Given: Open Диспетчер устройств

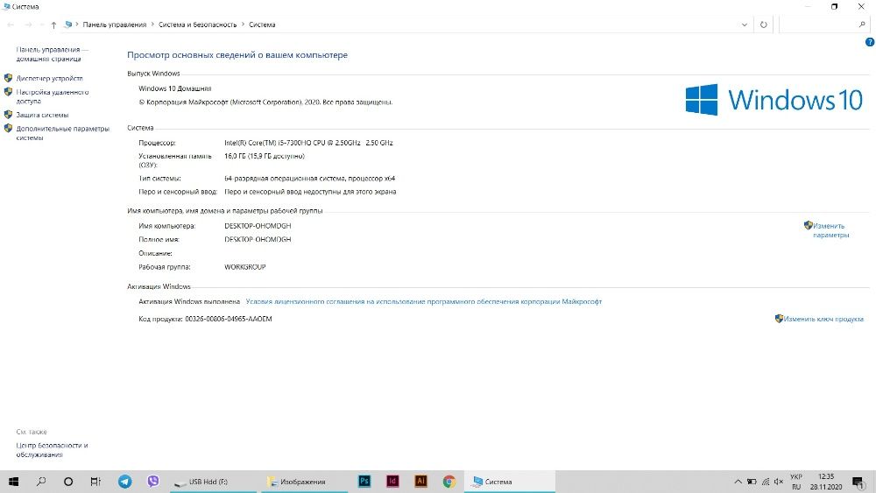Looking at the screenshot, I should pyautogui.click(x=49, y=78).
